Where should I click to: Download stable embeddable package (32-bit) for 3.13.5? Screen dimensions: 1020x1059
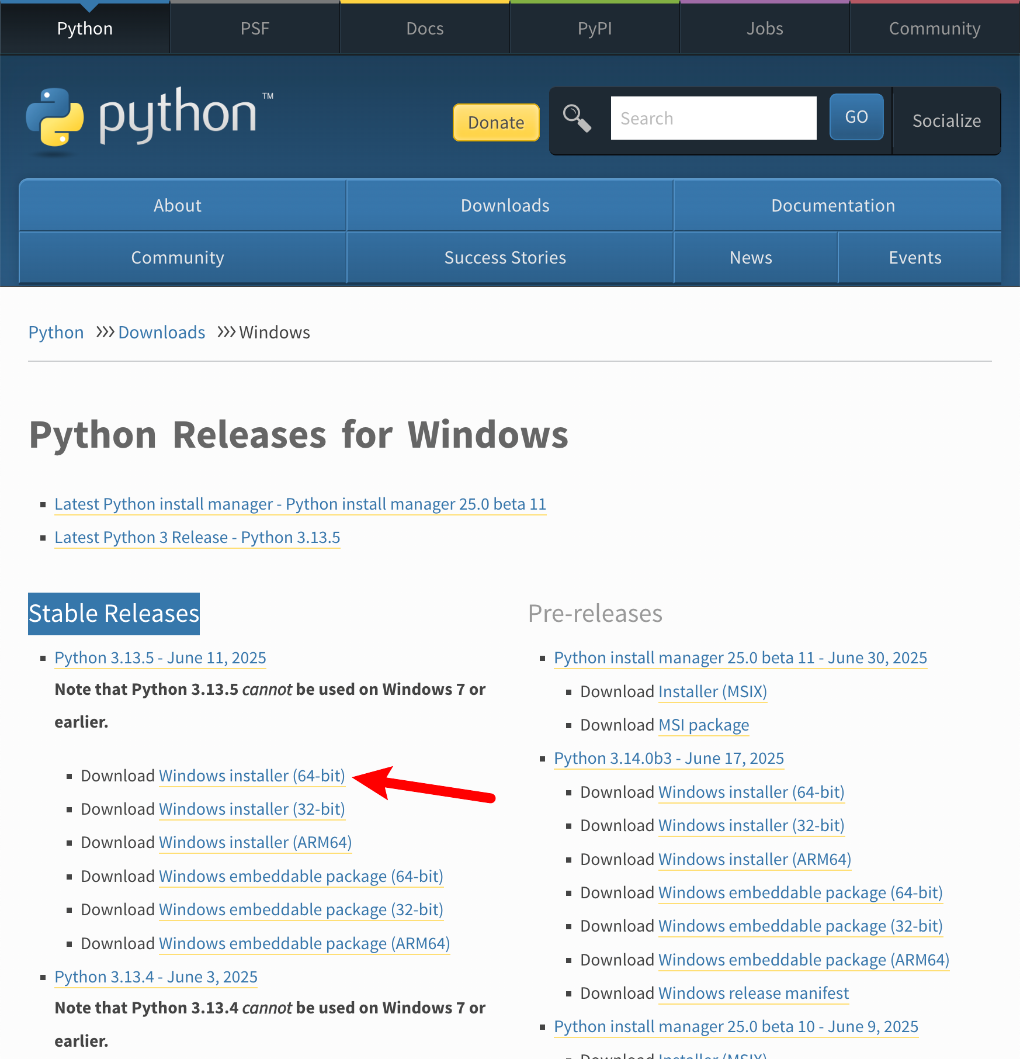pos(301,909)
